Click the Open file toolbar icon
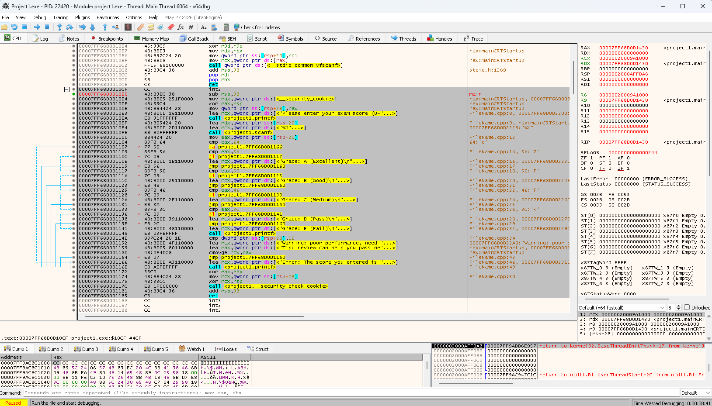 pyautogui.click(x=4, y=27)
